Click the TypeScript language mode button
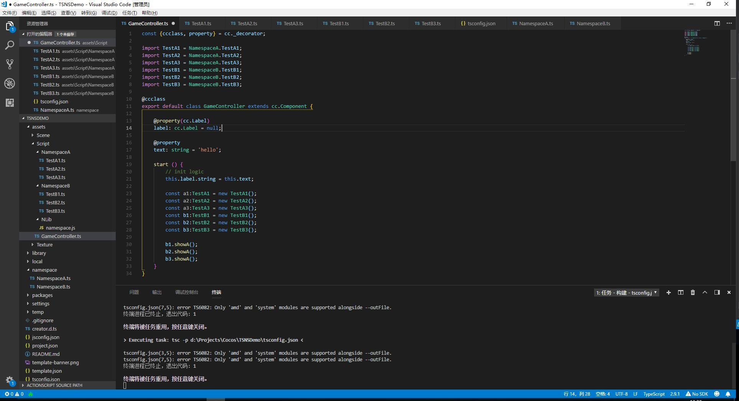 654,394
